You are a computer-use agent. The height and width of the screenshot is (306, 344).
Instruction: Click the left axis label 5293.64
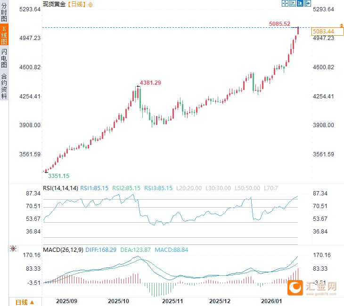[30, 9]
